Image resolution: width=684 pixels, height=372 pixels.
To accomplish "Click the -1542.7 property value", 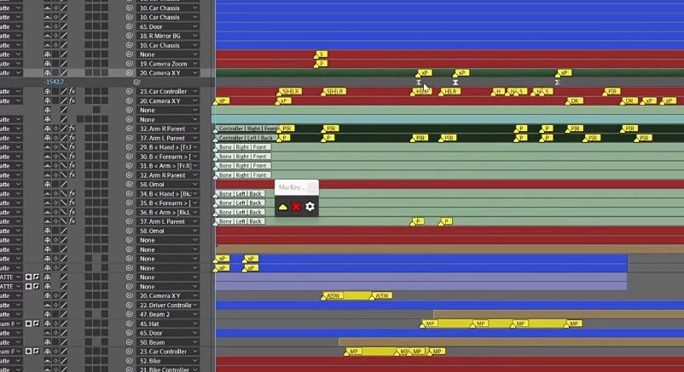I will (56, 82).
